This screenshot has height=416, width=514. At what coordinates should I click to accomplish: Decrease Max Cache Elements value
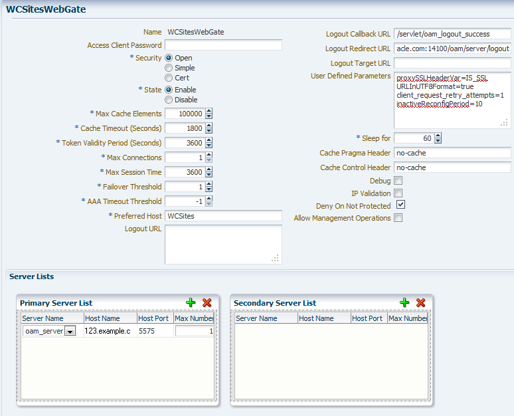tap(209, 116)
